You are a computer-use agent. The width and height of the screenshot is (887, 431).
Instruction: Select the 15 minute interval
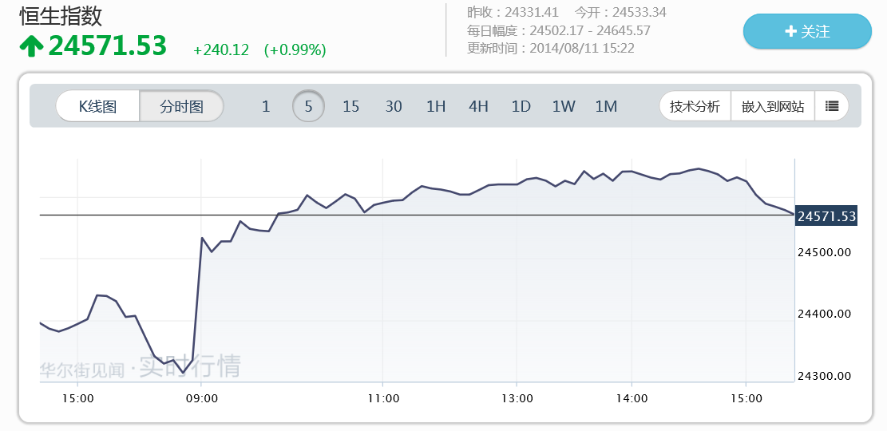[x=351, y=106]
